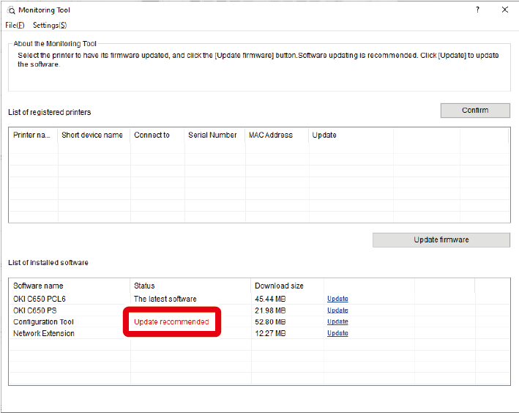Image resolution: width=519 pixels, height=413 pixels.
Task: Click Update link for Configuration Tool
Action: pos(337,321)
